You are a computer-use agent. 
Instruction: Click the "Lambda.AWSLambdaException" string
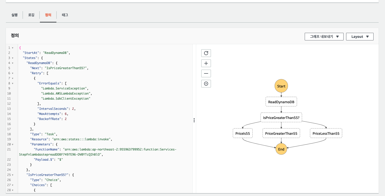65,94
